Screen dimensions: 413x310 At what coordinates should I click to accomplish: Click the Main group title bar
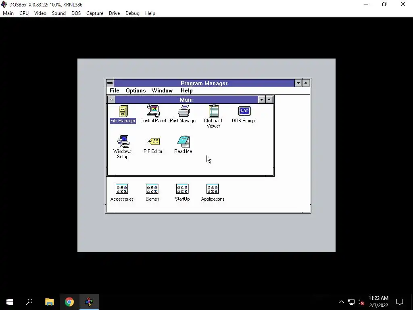point(186,100)
